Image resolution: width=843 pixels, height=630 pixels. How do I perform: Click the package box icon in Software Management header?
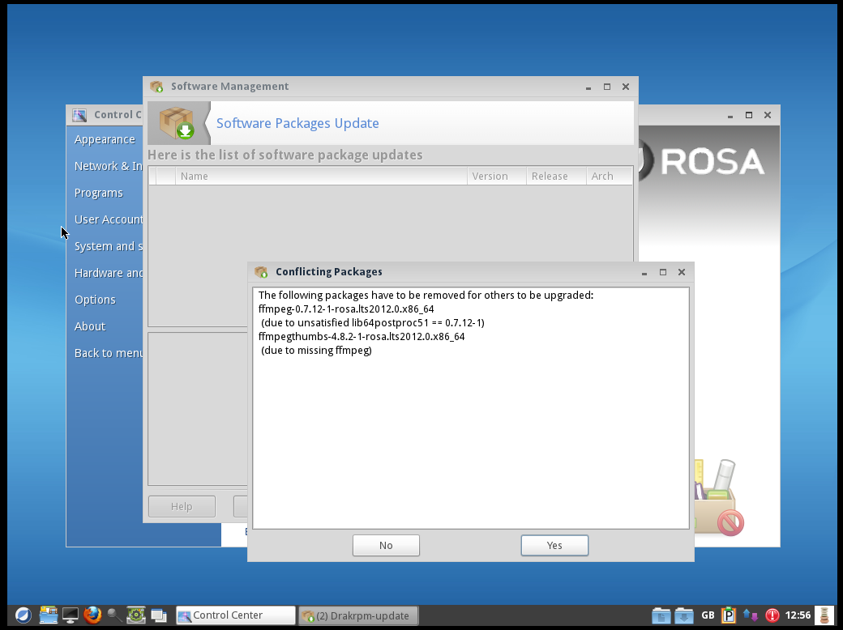[x=178, y=124]
